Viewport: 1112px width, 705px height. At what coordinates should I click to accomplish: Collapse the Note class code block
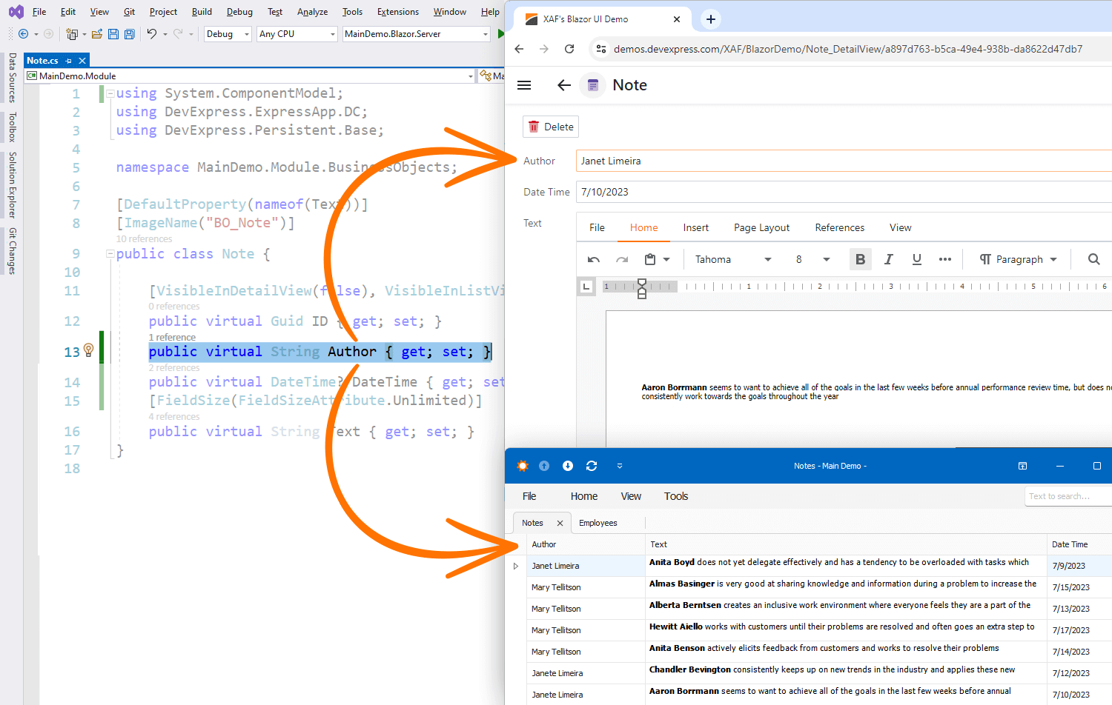click(110, 254)
